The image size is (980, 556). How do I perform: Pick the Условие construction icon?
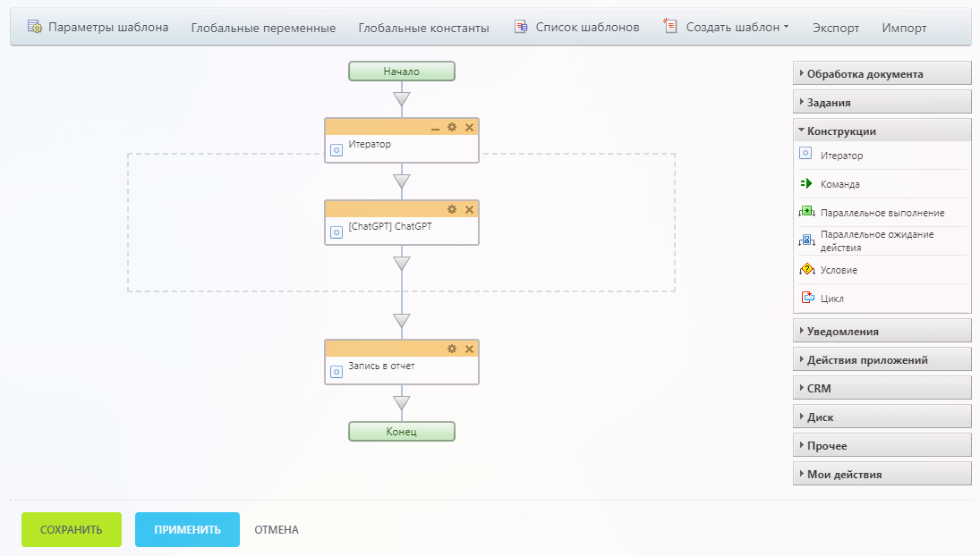[805, 269]
